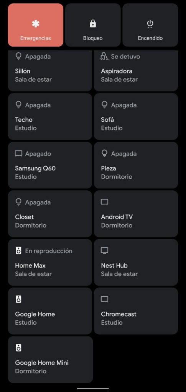The height and width of the screenshot is (392, 186).
Task: Tap the Encendido power icon
Action: pos(150,24)
